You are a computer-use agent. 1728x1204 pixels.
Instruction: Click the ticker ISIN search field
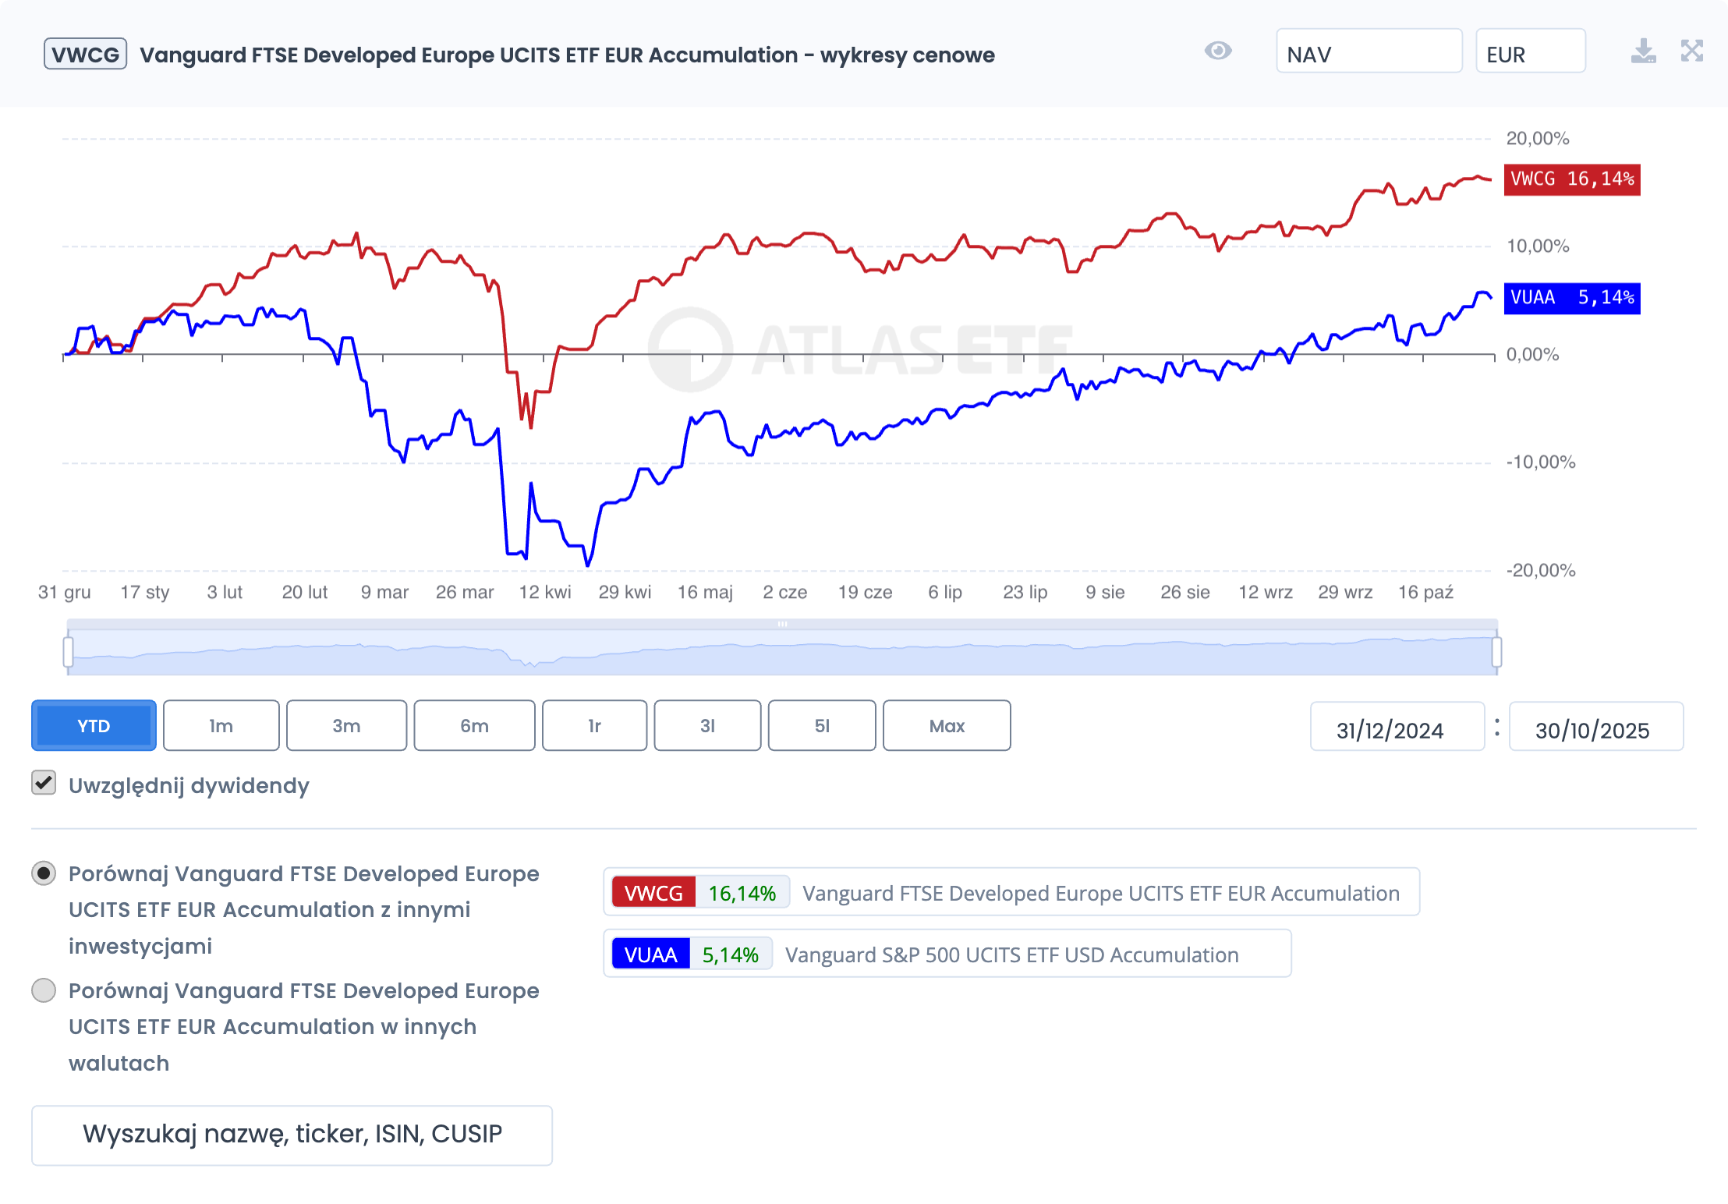point(292,1135)
